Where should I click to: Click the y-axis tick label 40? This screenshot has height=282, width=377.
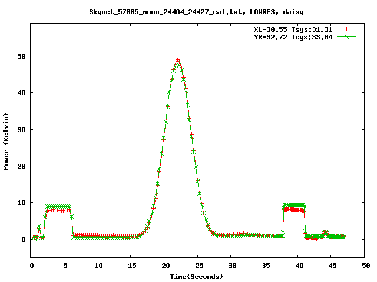tap(21, 93)
